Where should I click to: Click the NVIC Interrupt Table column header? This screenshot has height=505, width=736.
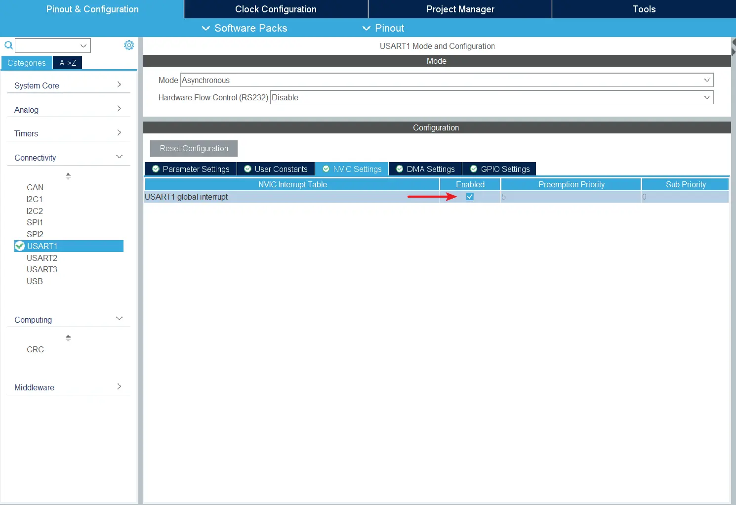tap(292, 184)
